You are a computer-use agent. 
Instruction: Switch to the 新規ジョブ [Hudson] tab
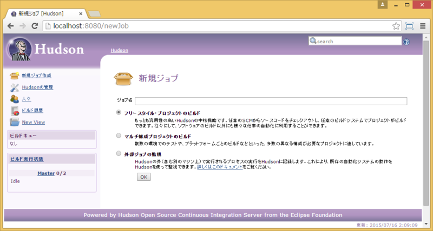(47, 13)
